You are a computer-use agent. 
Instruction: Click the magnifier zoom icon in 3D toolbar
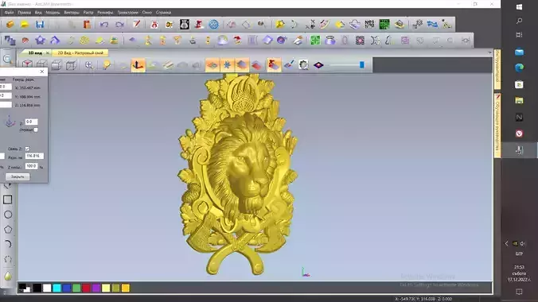tap(89, 65)
